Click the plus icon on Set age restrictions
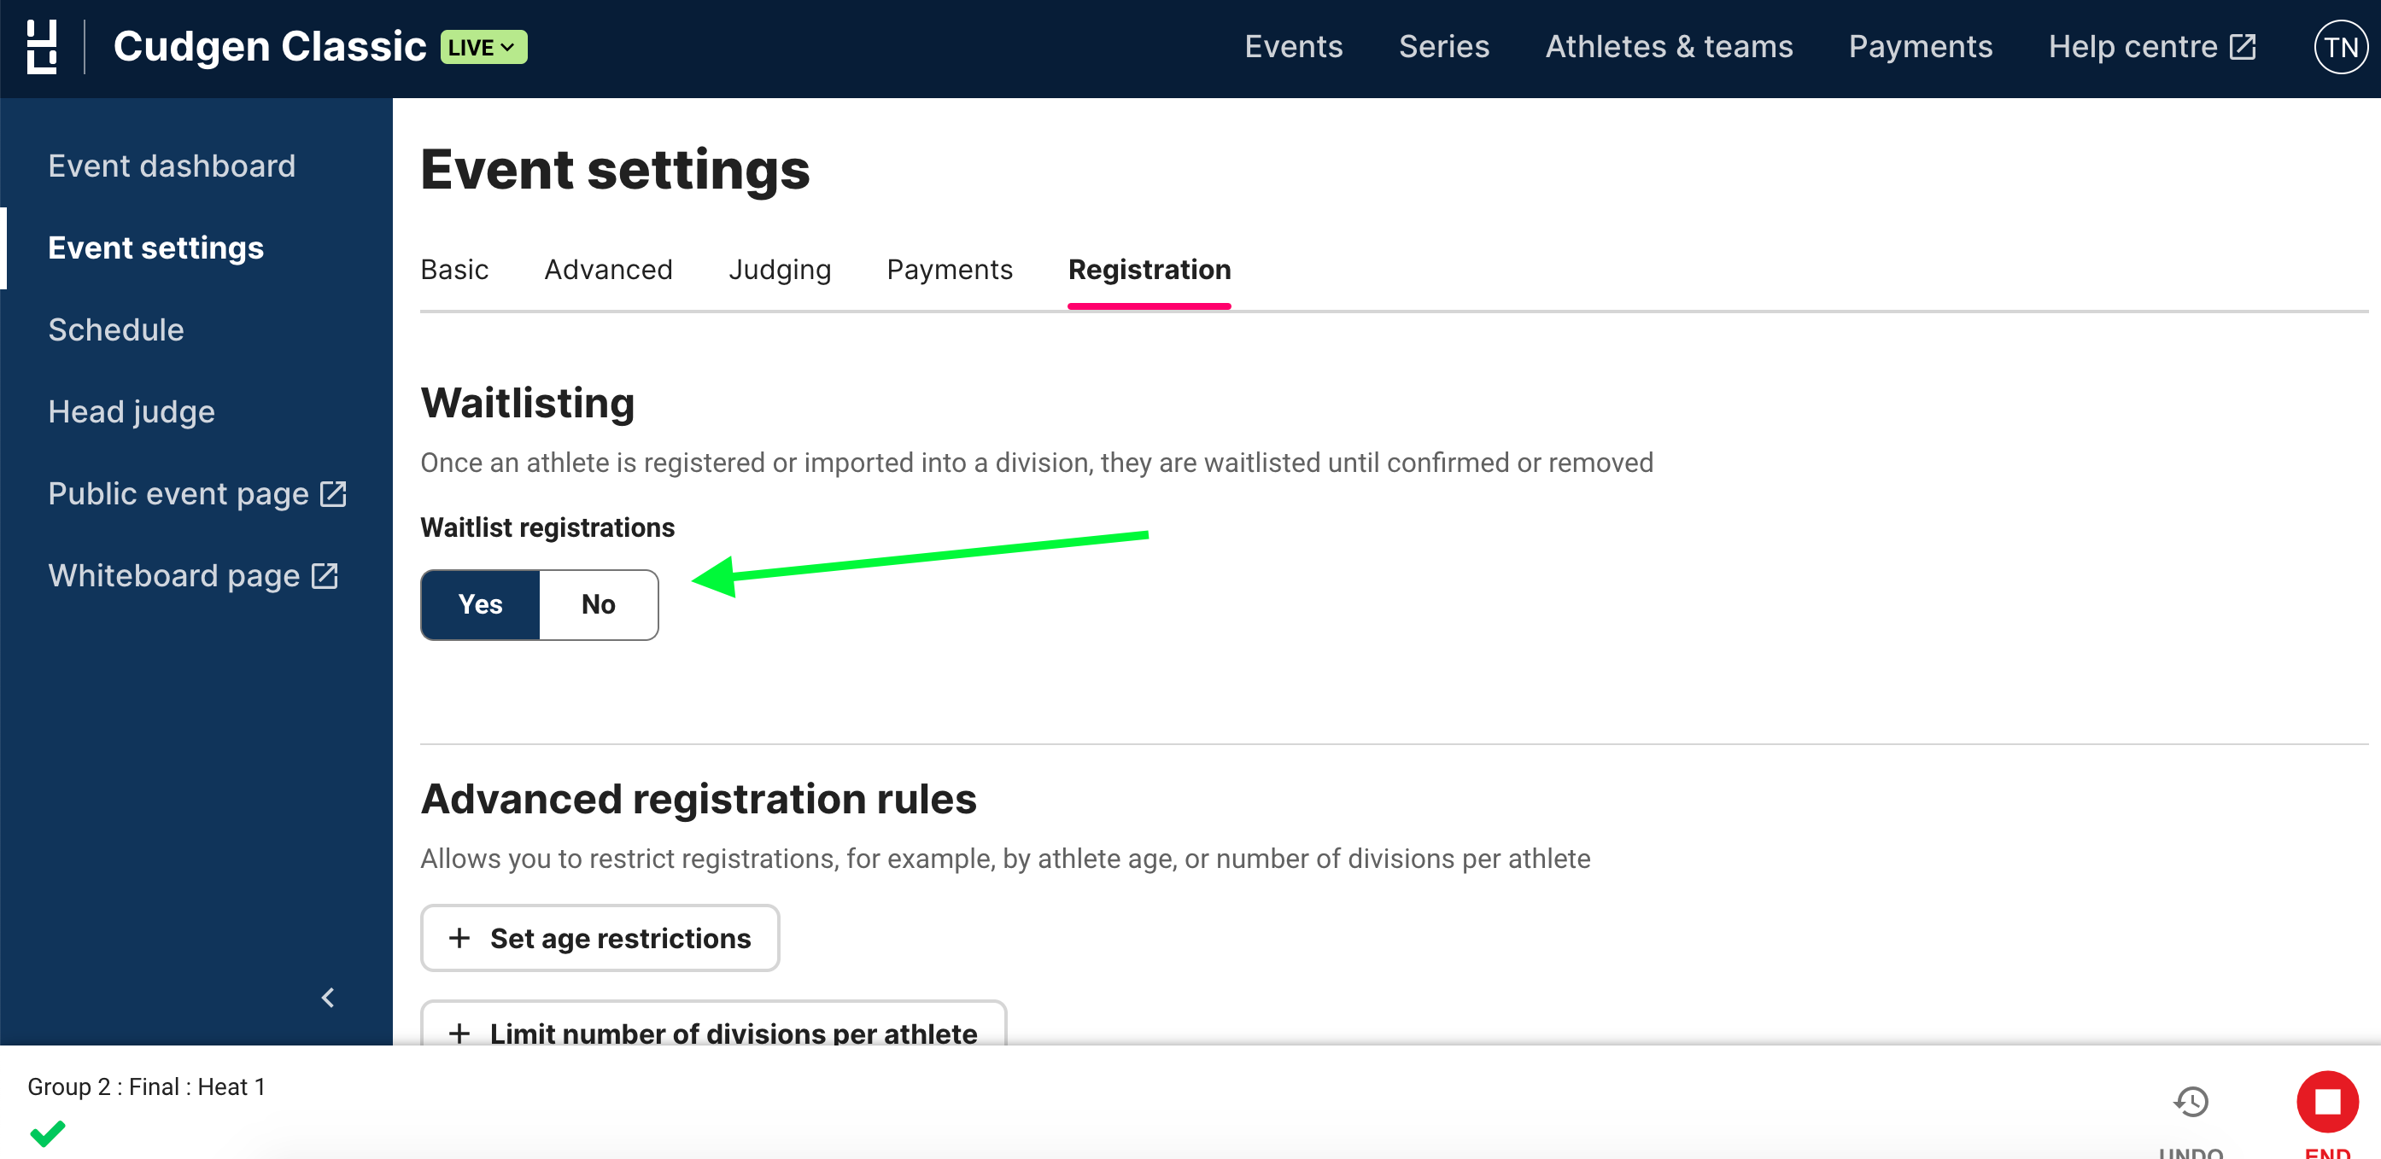Viewport: 2381px width, 1159px height. tap(459, 938)
